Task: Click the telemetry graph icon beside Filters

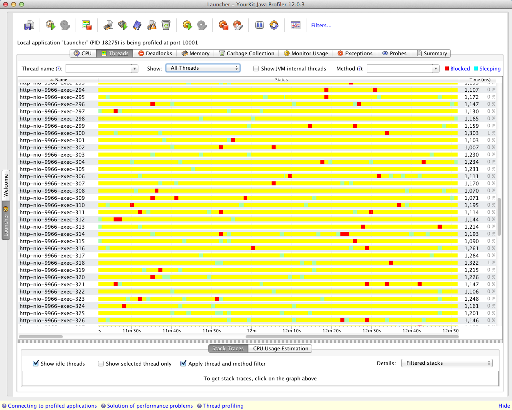Action: tap(296, 25)
